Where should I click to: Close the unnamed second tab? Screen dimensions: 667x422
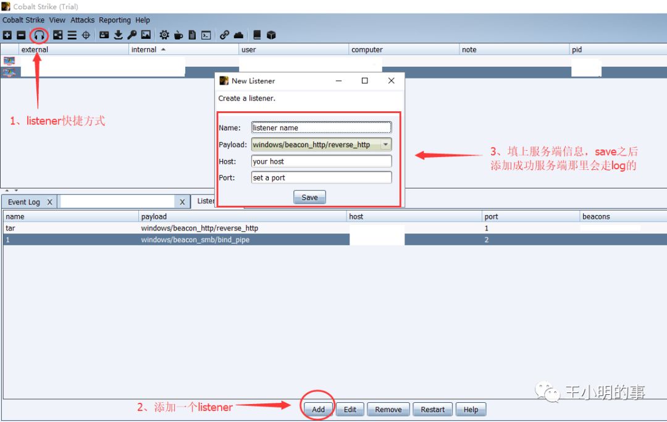pyautogui.click(x=182, y=202)
